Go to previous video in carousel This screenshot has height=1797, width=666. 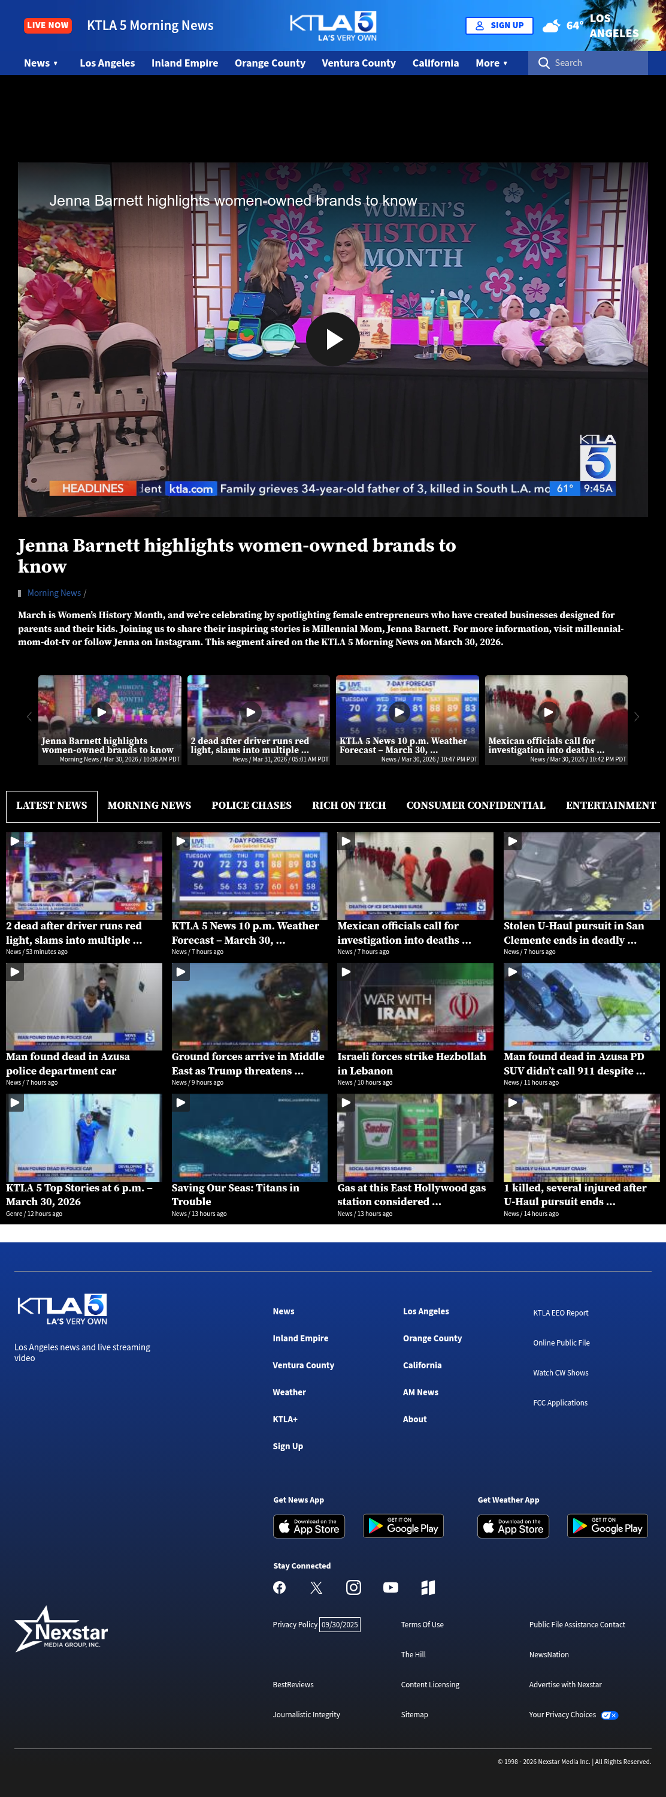[29, 717]
